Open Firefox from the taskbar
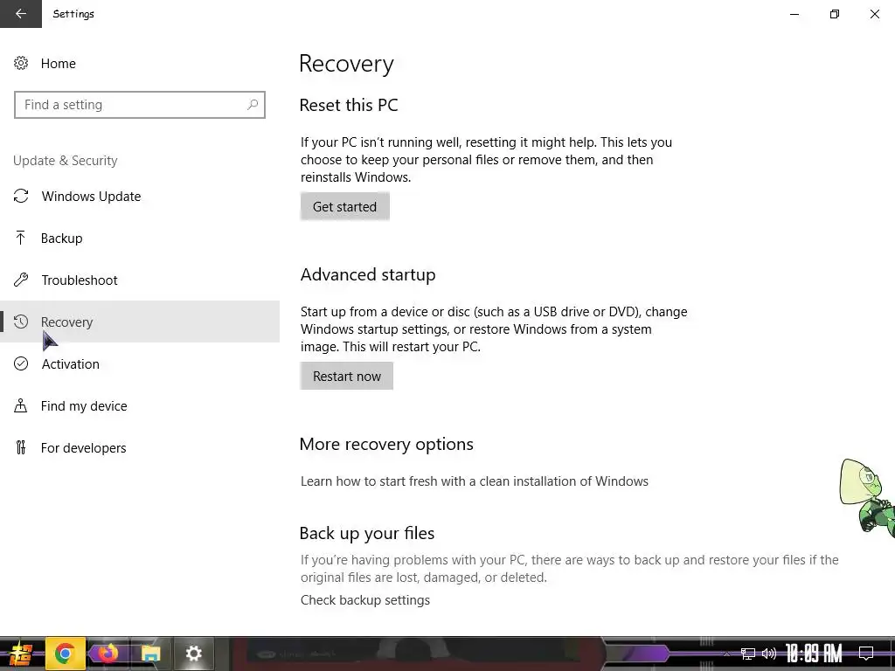The image size is (895, 671). [108, 654]
